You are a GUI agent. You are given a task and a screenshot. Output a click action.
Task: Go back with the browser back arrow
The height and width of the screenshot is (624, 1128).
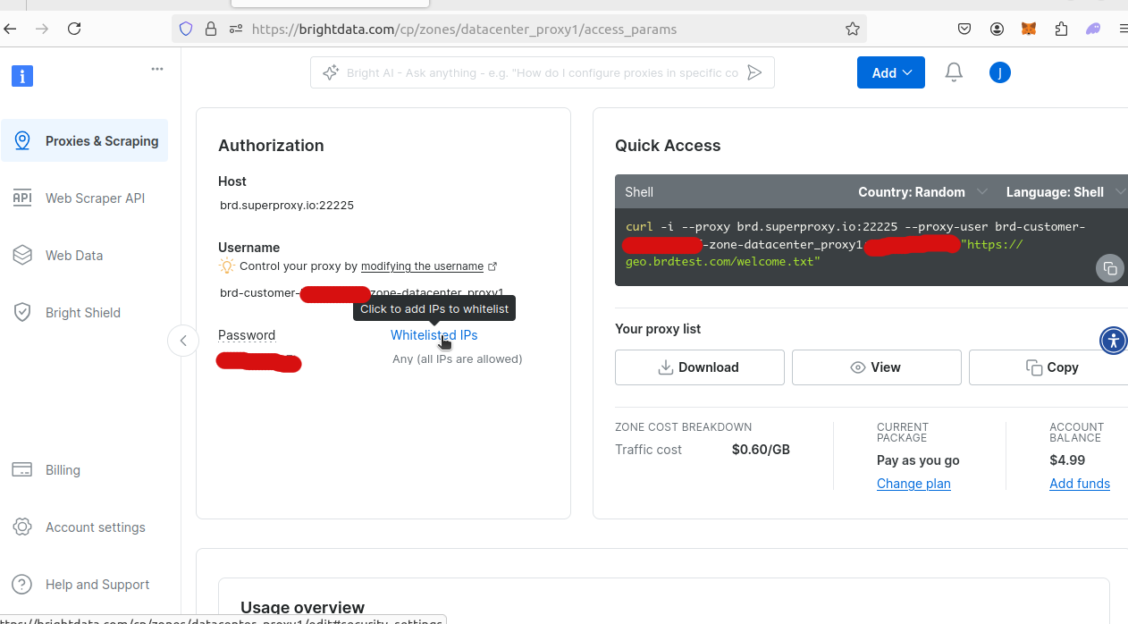(10, 29)
